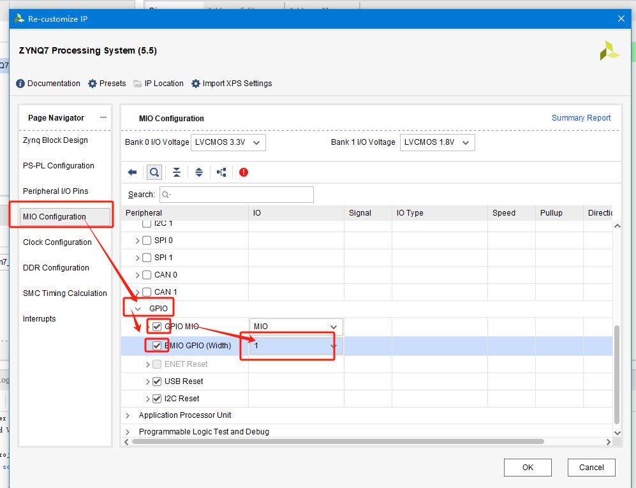This screenshot has height=488, width=636.
Task: Click the OK button
Action: click(x=528, y=468)
